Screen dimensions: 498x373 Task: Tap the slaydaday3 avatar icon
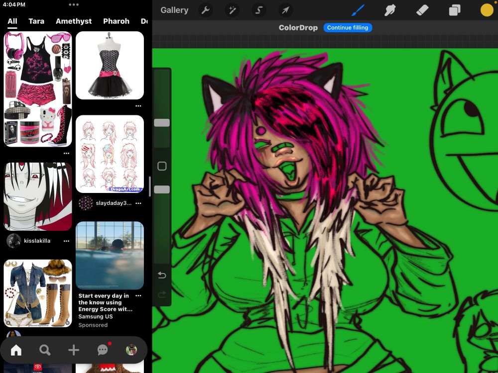(x=86, y=203)
